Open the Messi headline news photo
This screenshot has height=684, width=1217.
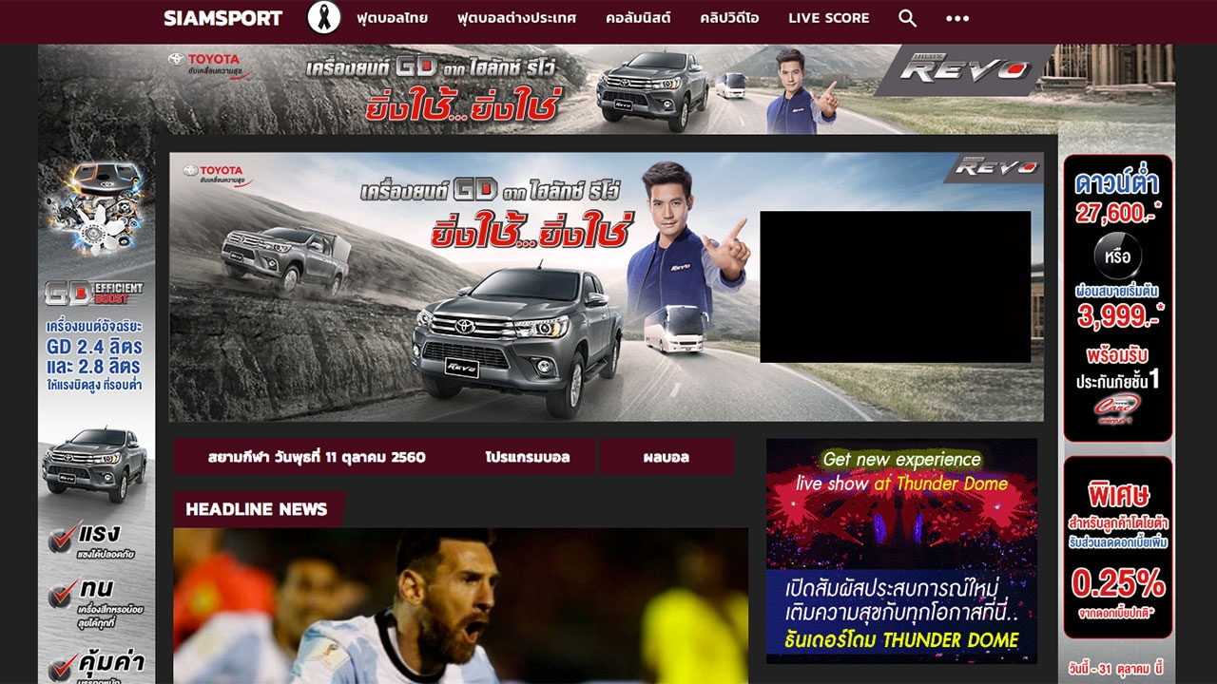click(460, 606)
